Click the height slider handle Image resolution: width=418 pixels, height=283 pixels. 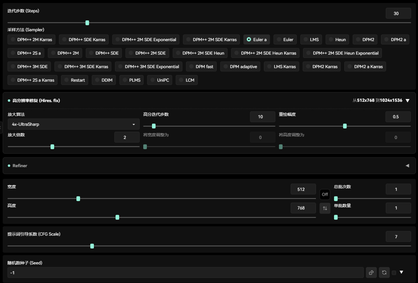tap(117, 217)
